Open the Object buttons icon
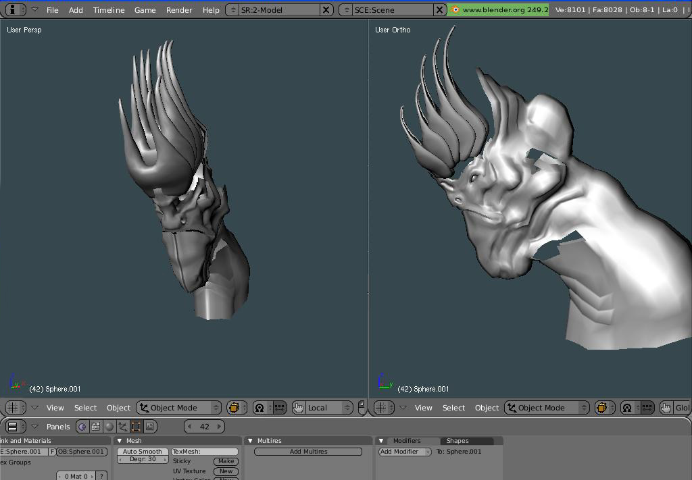692x480 pixels. 123,427
